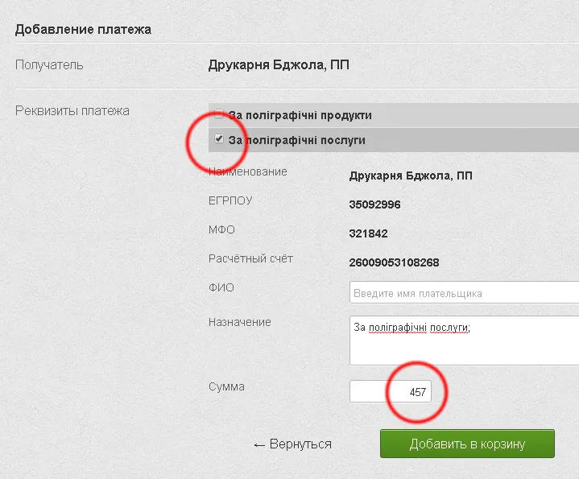Go back via the 'Вернуться' link
The height and width of the screenshot is (479, 579).
293,444
